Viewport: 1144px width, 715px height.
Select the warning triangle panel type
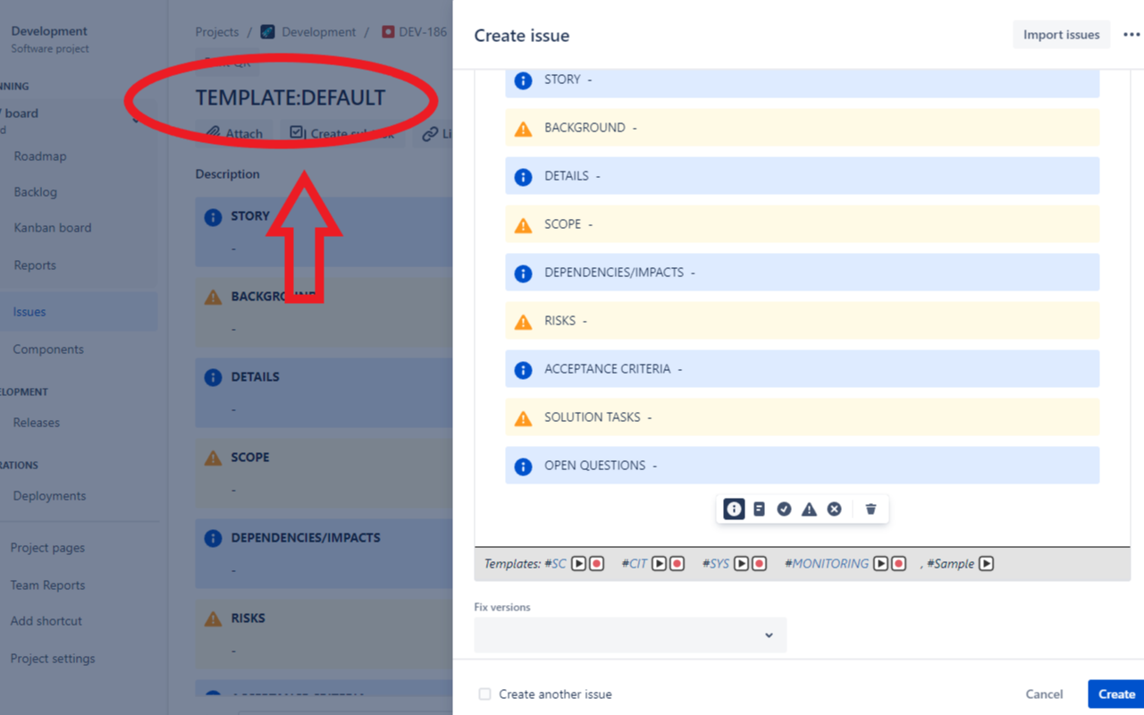coord(809,509)
